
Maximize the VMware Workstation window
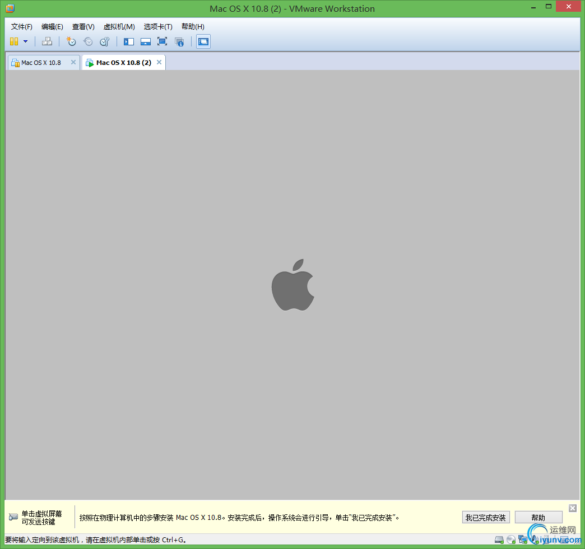coord(549,6)
